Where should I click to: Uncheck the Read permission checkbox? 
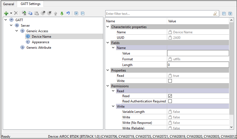click(170, 96)
